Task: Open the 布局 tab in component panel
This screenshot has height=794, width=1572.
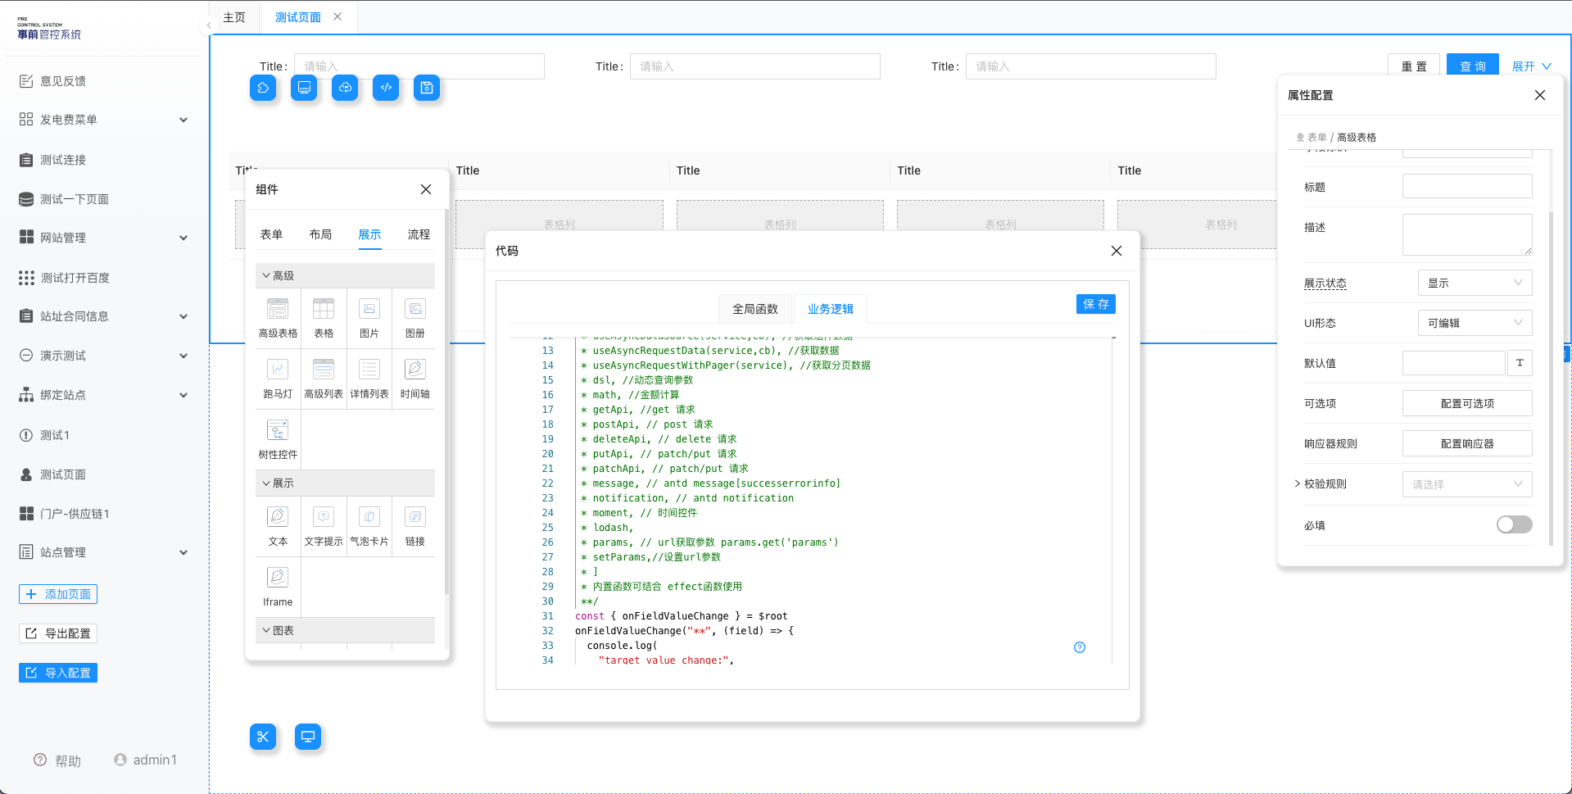Action: point(320,234)
